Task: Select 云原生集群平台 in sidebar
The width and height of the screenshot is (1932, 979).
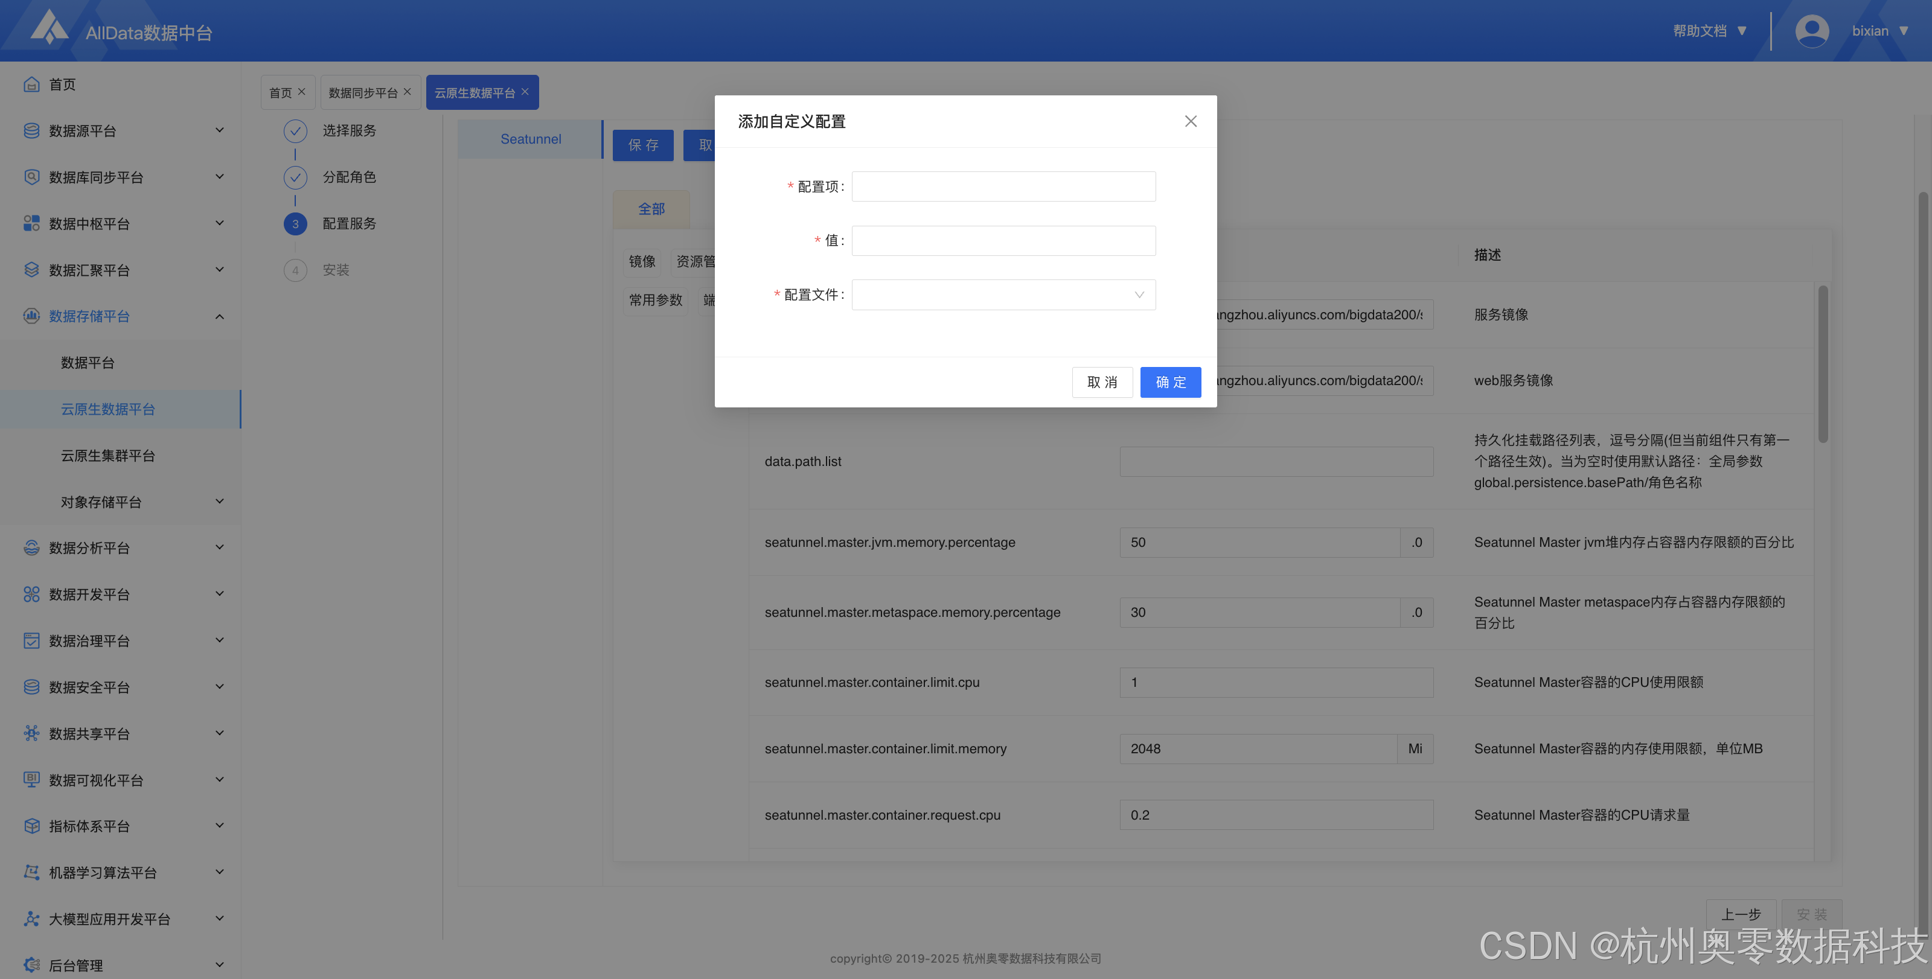Action: 108,456
